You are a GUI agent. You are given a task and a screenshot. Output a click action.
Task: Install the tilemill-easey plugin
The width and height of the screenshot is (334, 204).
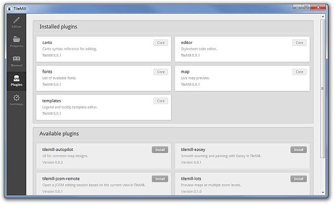pos(299,150)
